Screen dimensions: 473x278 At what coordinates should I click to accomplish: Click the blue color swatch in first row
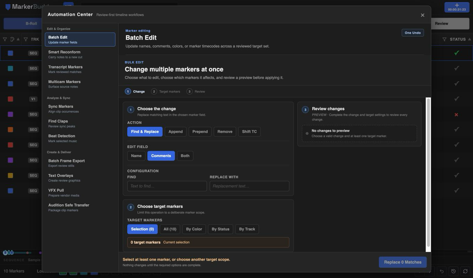point(10,53)
